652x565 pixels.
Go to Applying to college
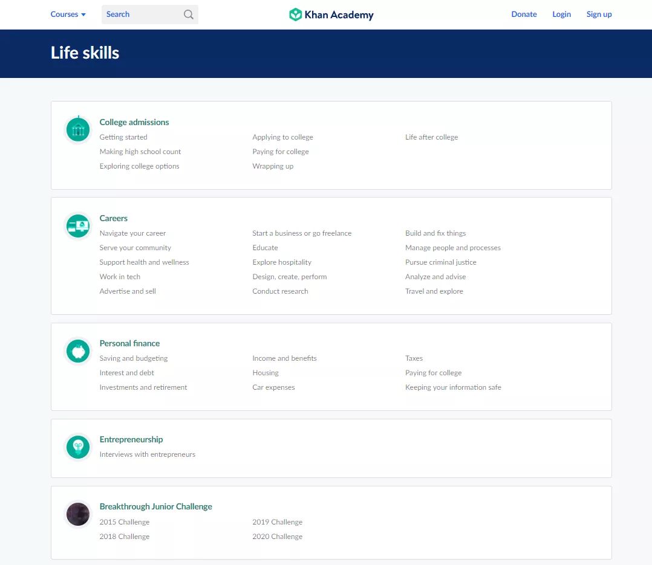pyautogui.click(x=283, y=137)
